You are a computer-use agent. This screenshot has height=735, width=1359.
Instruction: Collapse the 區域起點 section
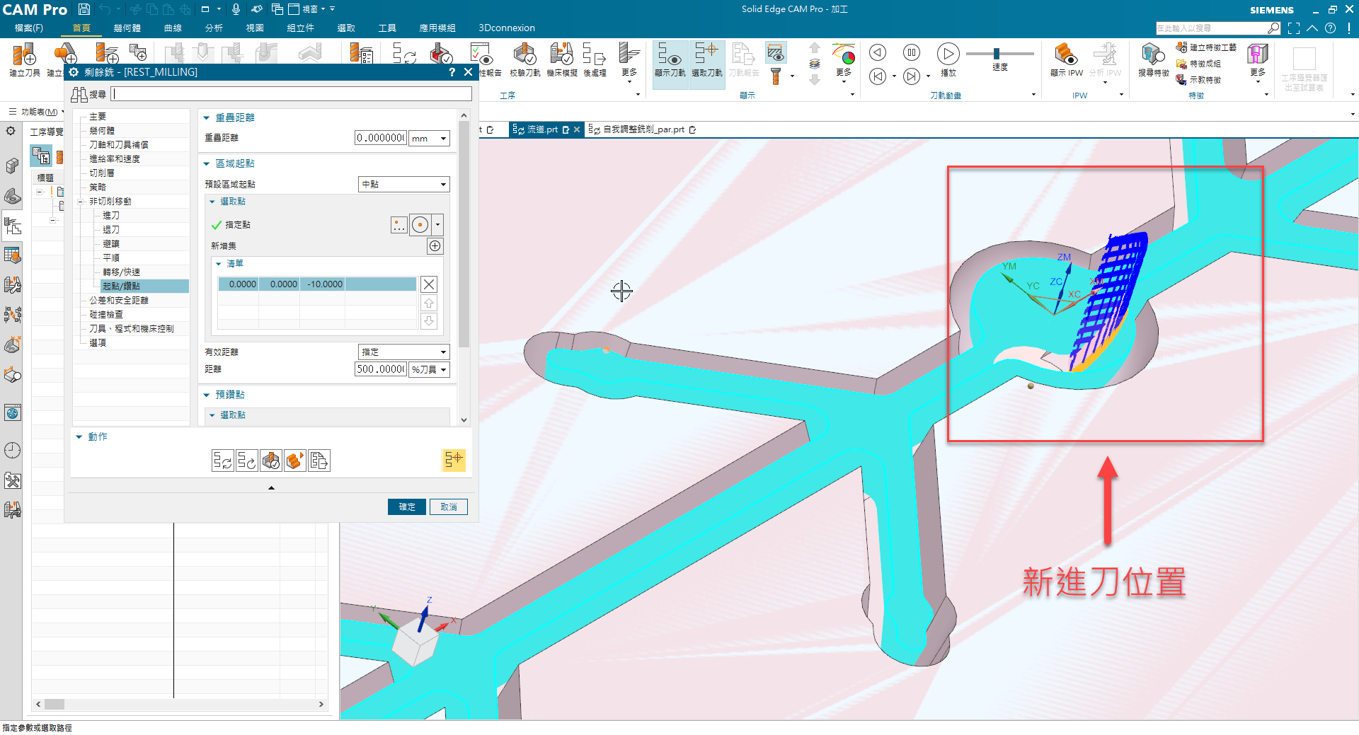click(207, 164)
